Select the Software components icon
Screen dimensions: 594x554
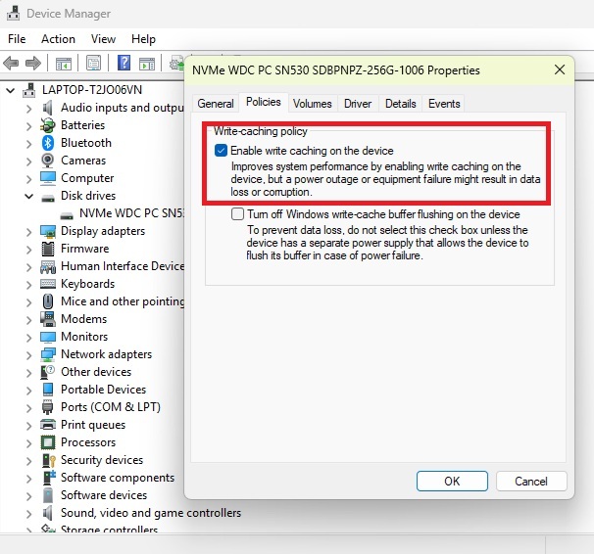48,478
